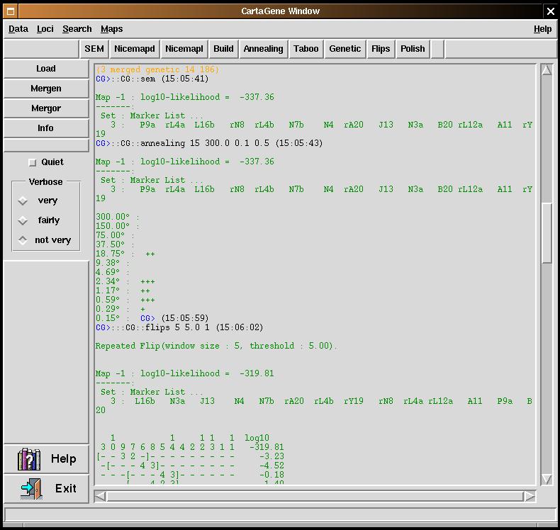
Task: Click the Nicemapl toolbar button
Action: point(184,49)
